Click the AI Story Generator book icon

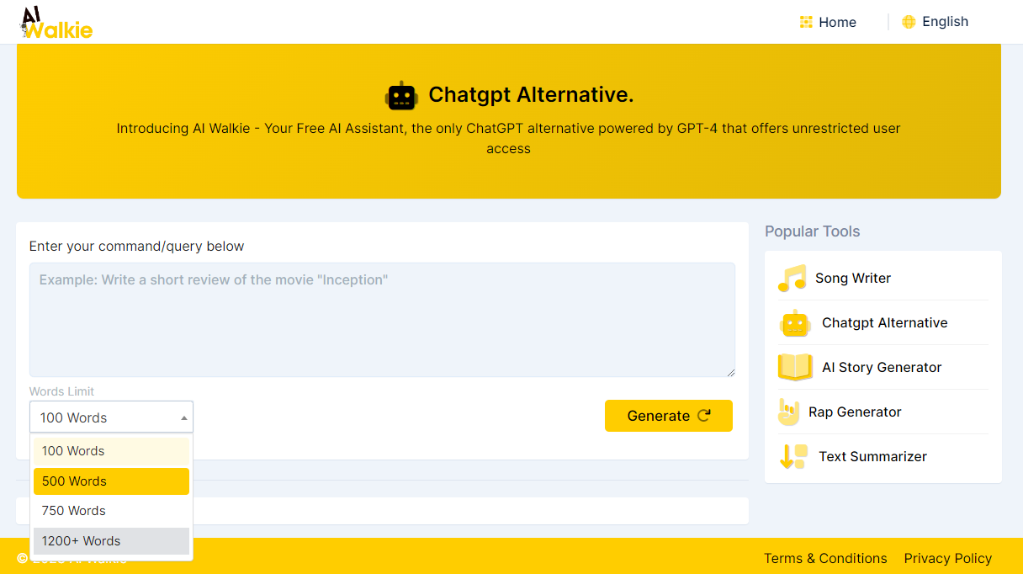pyautogui.click(x=795, y=368)
